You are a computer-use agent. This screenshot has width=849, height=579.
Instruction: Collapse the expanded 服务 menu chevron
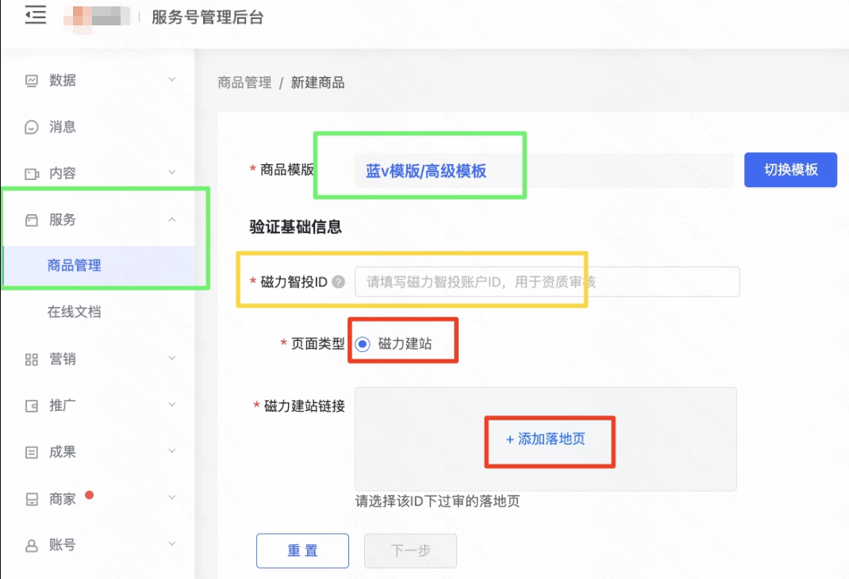[172, 220]
